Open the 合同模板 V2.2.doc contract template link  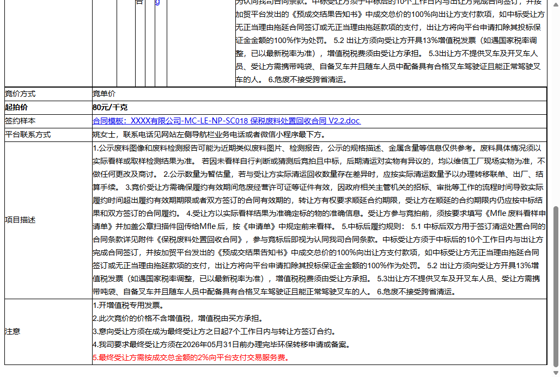tap(227, 121)
